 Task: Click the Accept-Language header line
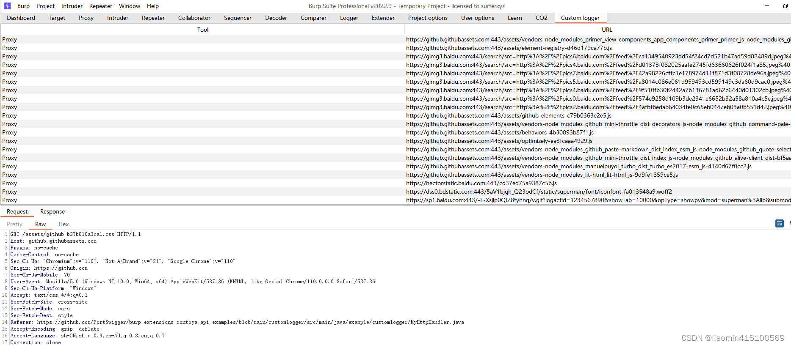tap(87, 336)
